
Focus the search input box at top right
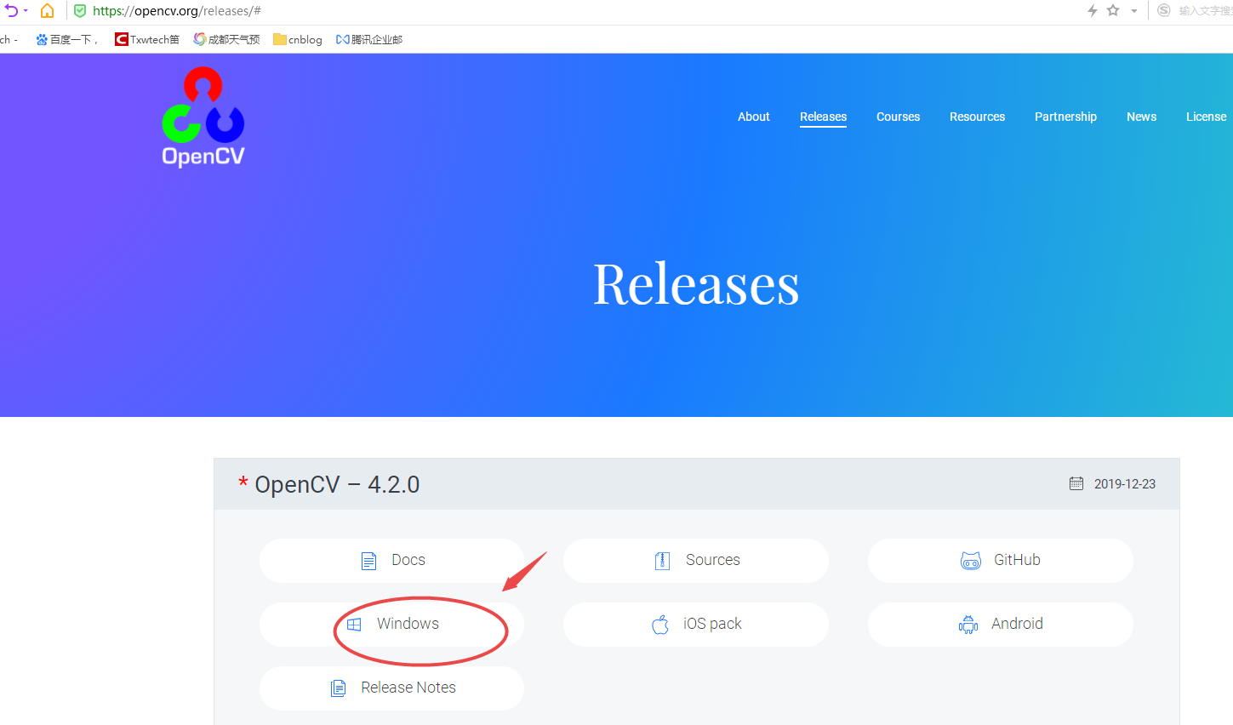1205,11
